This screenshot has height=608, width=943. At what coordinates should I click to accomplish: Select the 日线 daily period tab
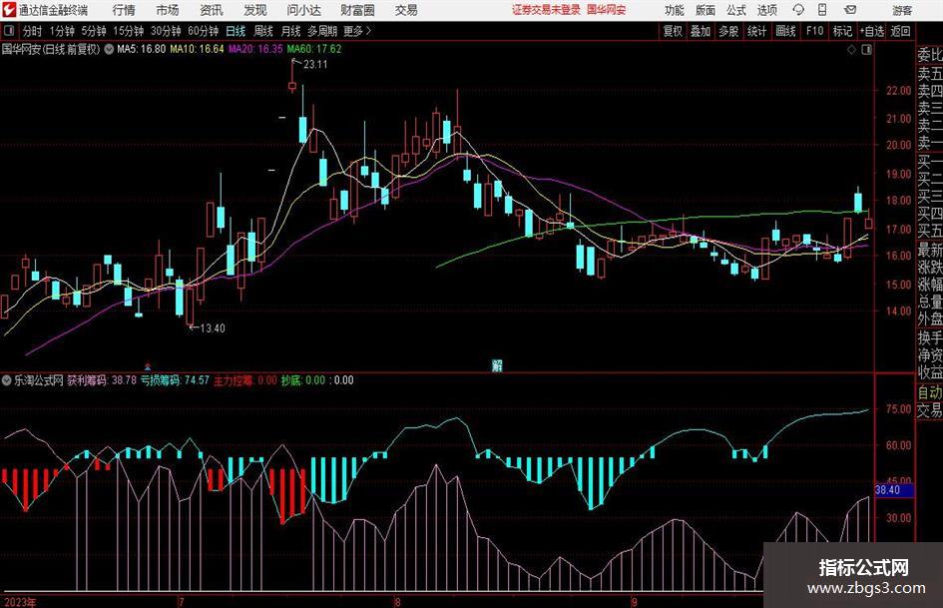coord(236,31)
